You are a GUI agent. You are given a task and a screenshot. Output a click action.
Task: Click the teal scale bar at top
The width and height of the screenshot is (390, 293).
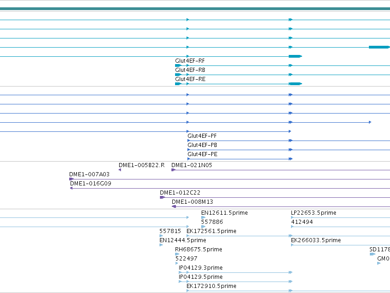point(195,9)
